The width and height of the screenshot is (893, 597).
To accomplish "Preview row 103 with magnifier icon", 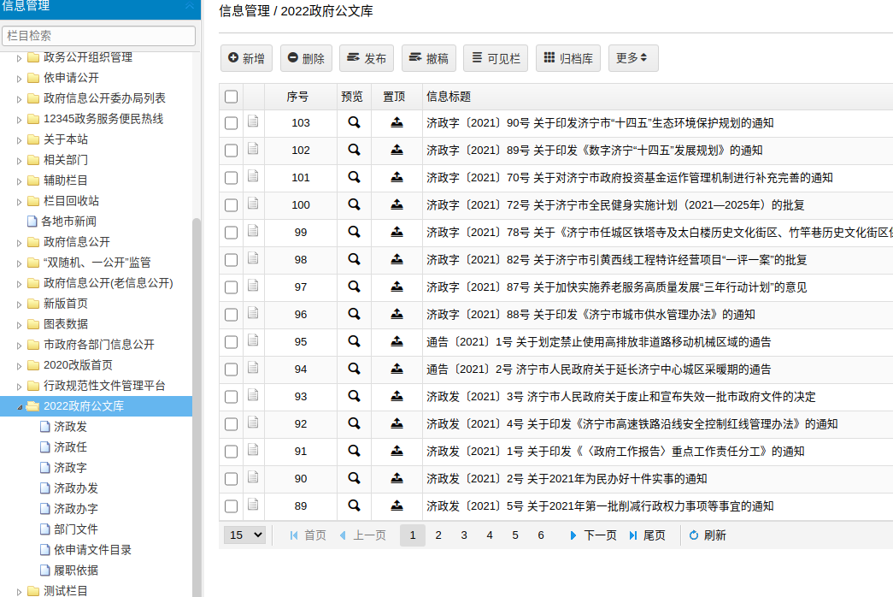I will [354, 122].
